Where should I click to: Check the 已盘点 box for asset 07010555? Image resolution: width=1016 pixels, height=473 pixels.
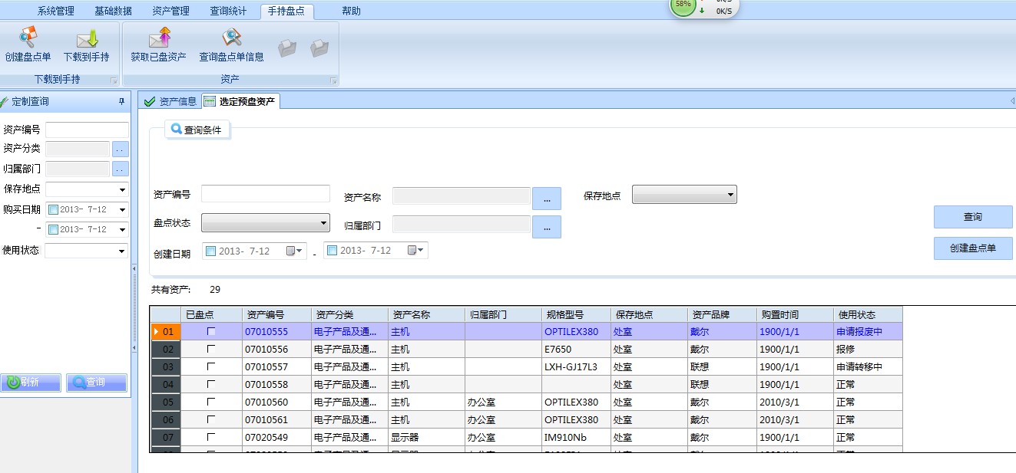[x=211, y=331]
